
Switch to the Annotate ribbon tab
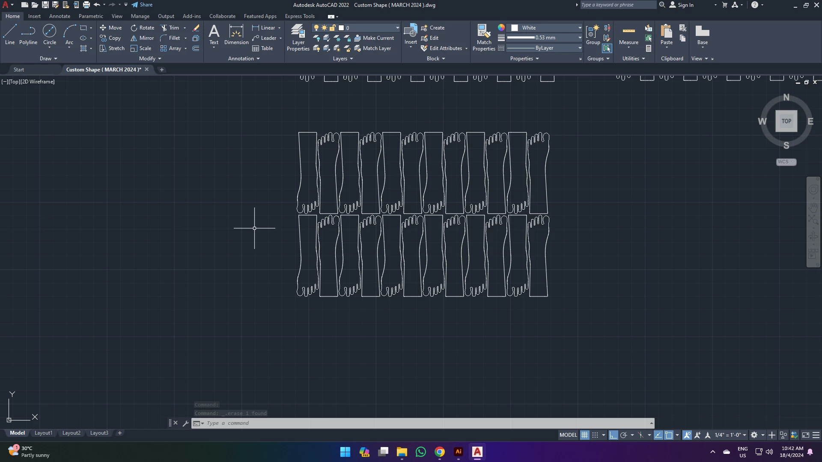[60, 16]
